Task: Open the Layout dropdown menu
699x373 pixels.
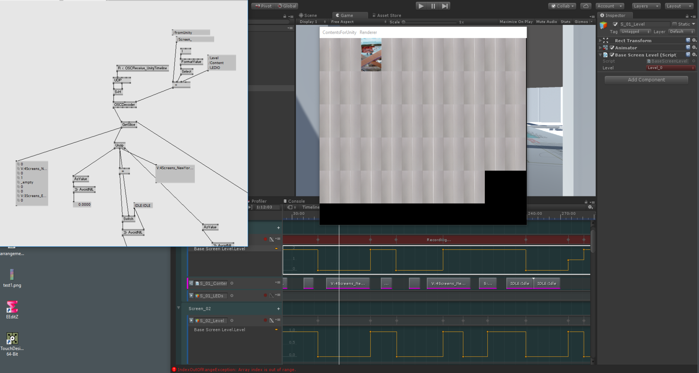Action: click(679, 6)
